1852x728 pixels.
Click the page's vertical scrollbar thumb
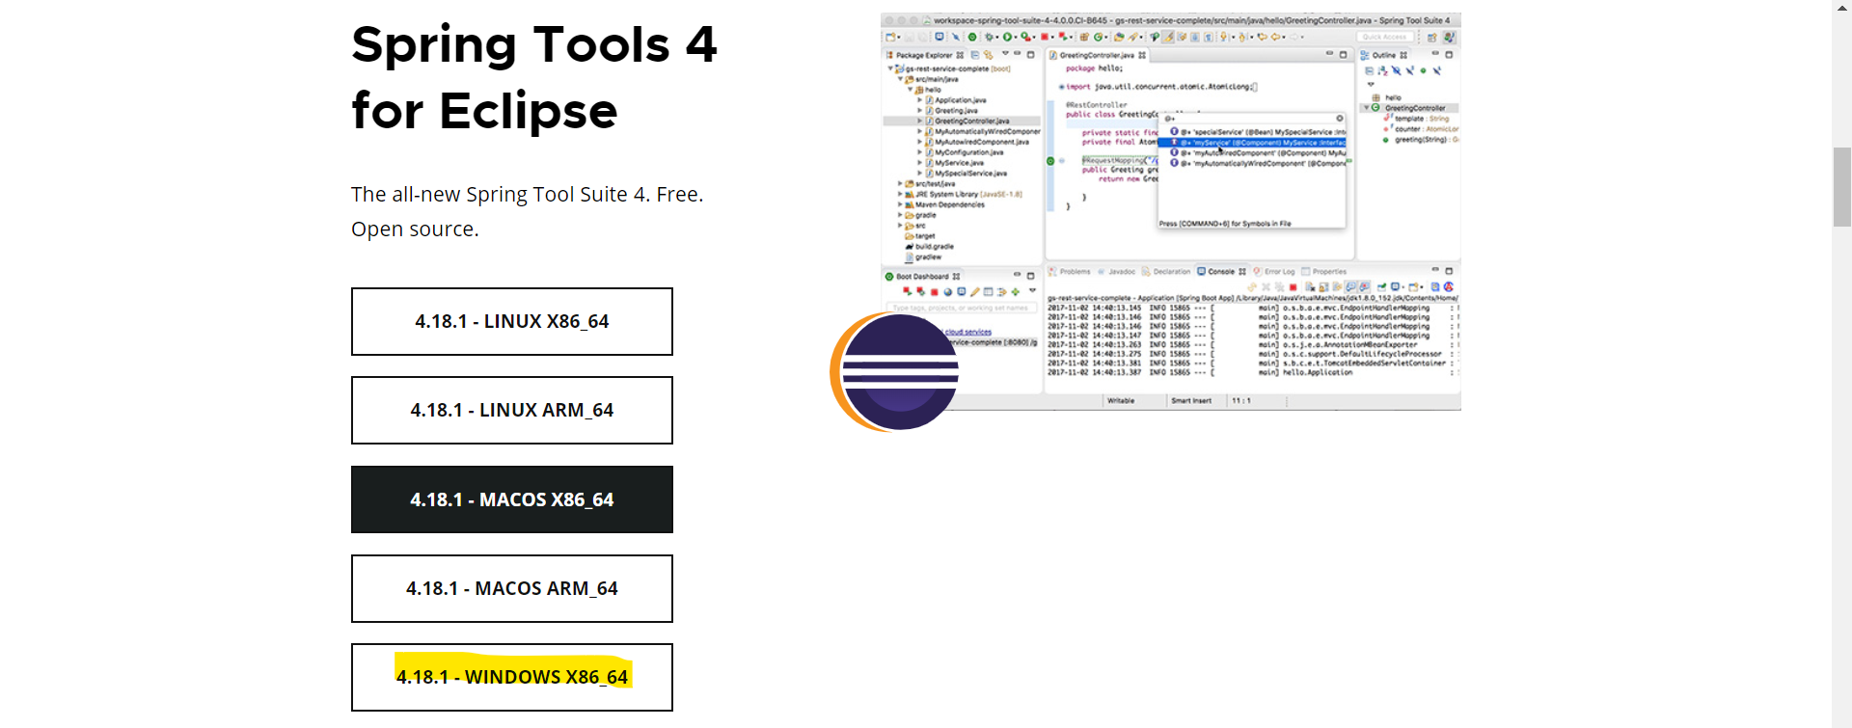pos(1842,187)
